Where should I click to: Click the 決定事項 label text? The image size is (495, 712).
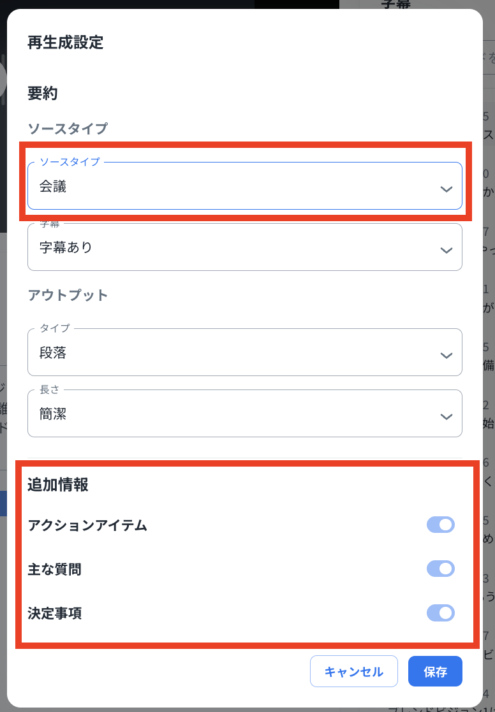coord(54,614)
